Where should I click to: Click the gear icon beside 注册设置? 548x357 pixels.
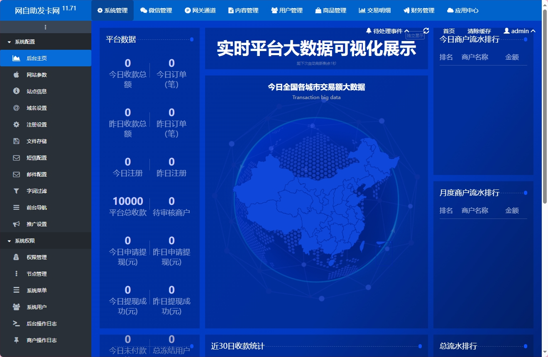16,124
